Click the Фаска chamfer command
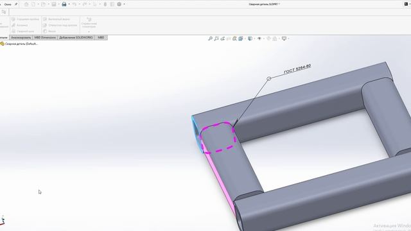Viewport: 411px width, 231px height. [x=49, y=31]
